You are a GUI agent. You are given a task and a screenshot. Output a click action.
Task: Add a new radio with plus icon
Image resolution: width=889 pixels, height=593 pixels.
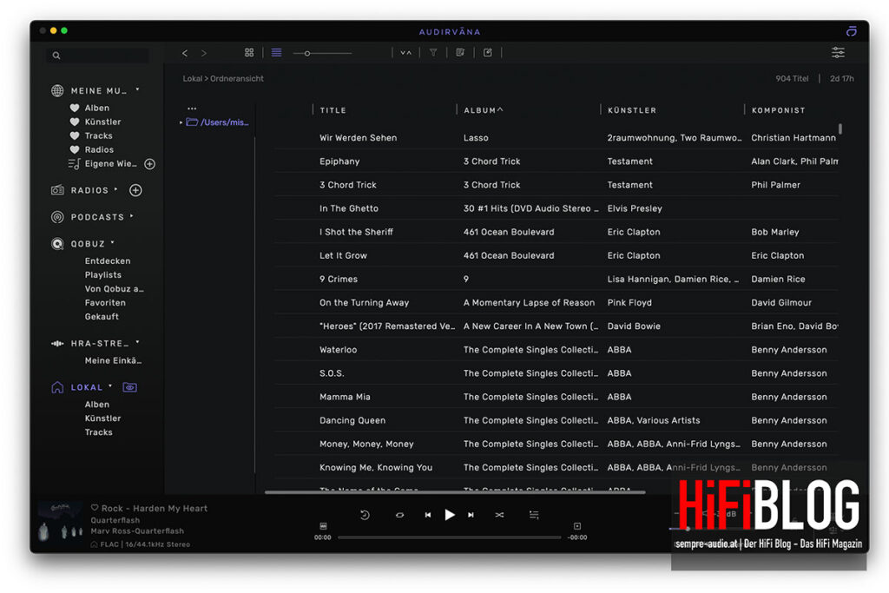point(135,190)
